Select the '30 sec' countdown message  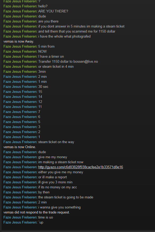[x=43, y=87]
